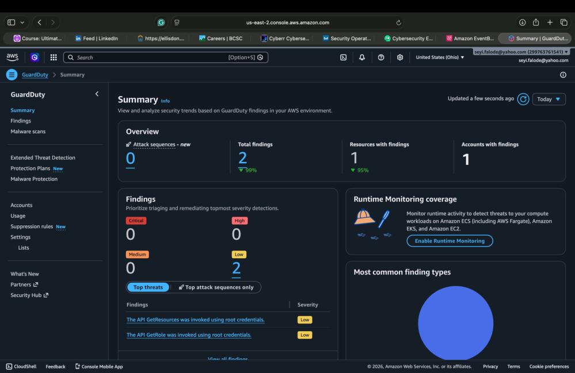Open Malware Protection in sidebar
This screenshot has width=575, height=373.
pyautogui.click(x=34, y=179)
